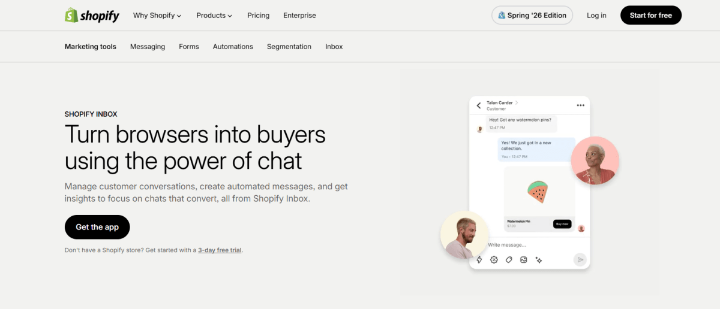
Task: Expand the Products dropdown
Action: [214, 16]
